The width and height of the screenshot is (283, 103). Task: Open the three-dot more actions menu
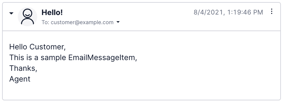271,12
